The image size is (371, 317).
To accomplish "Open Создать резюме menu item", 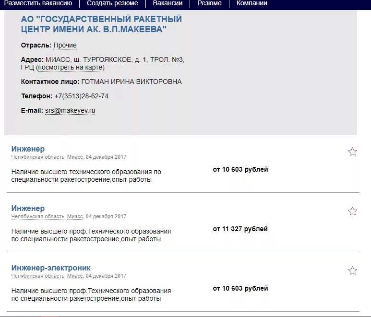I will (x=112, y=3).
